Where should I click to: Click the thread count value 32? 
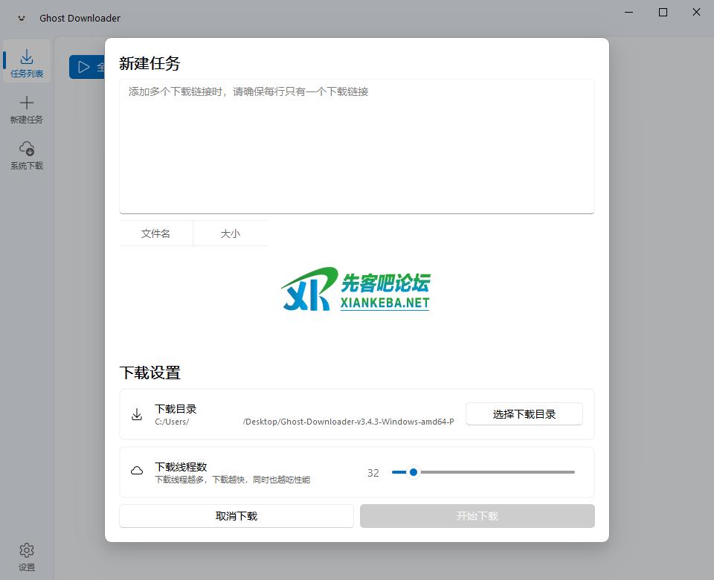tap(373, 473)
